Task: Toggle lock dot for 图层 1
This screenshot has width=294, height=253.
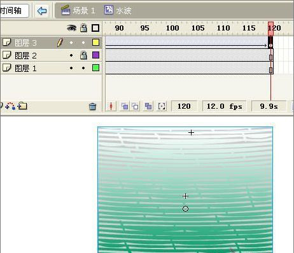Action: pyautogui.click(x=83, y=68)
